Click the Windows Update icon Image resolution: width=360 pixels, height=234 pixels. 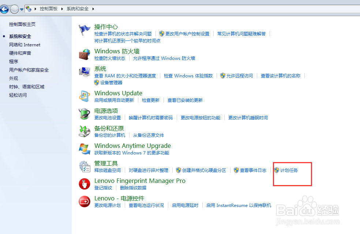point(84,96)
